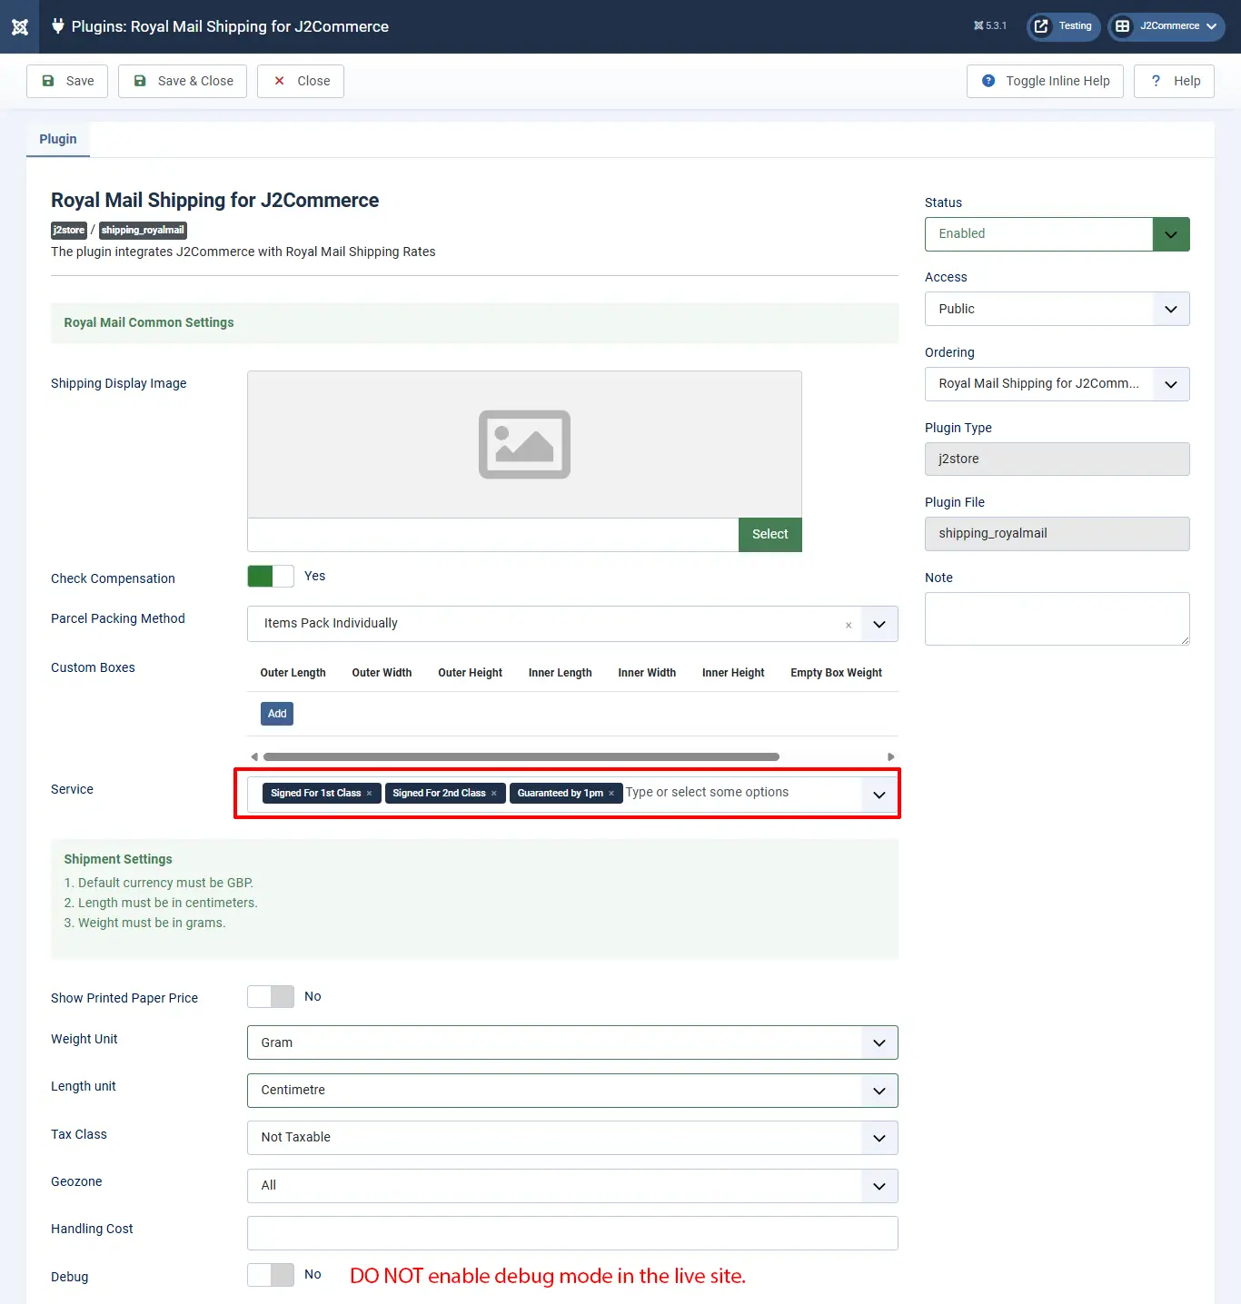Viewport: 1241px width, 1304px height.
Task: Toggle Inline Help
Action: pos(1045,81)
